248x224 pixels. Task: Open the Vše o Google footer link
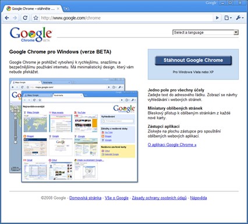click(x=116, y=198)
